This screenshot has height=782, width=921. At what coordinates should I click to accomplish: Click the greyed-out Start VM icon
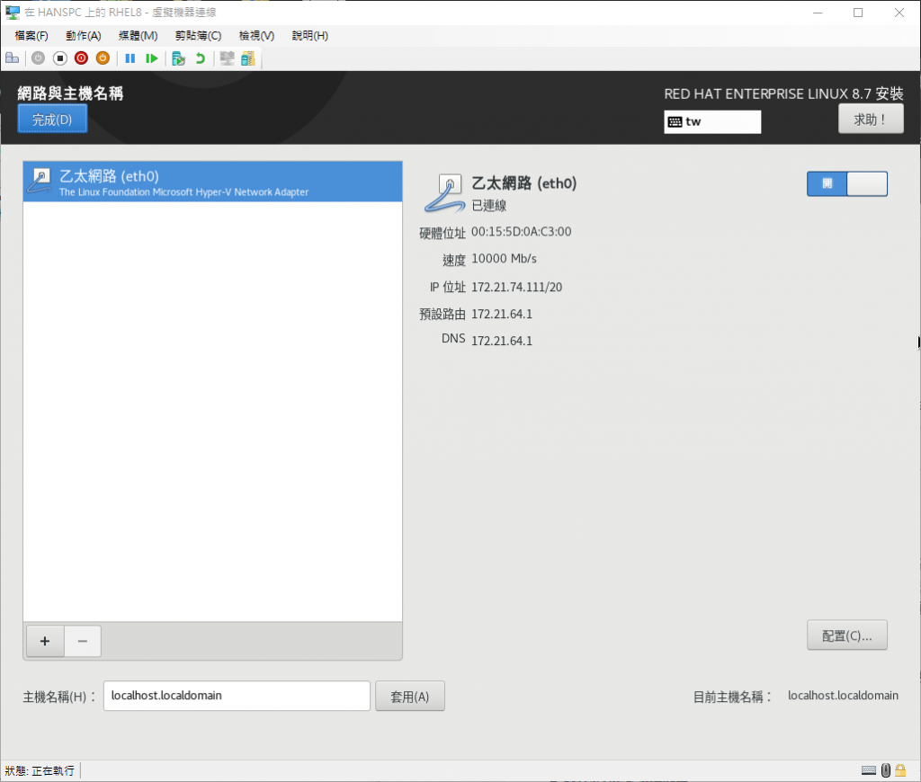coord(38,58)
